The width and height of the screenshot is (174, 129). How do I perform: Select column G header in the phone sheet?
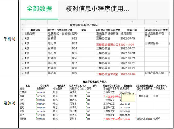pos(132,22)
